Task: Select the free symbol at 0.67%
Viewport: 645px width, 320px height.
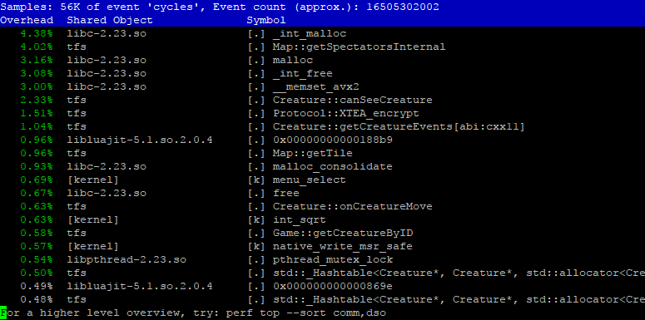Action: point(286,193)
